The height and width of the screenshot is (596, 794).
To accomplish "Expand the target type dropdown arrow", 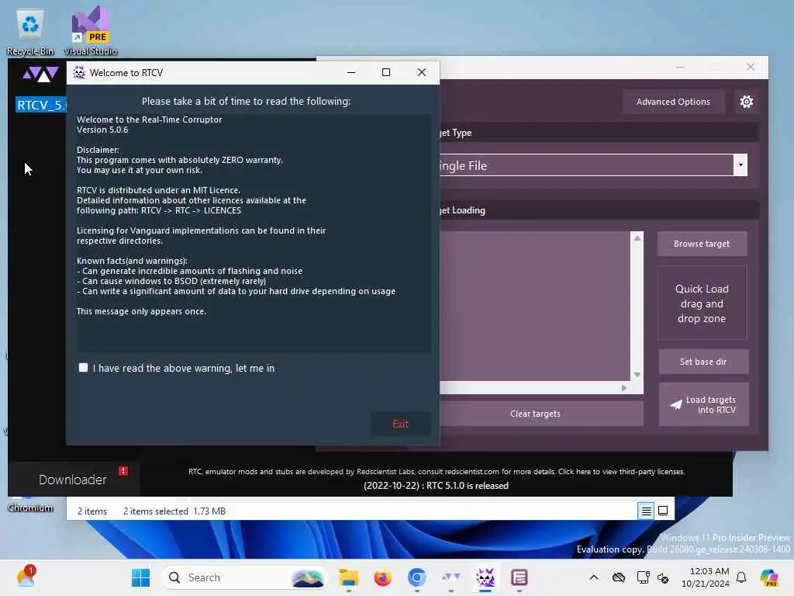I will 740,165.
